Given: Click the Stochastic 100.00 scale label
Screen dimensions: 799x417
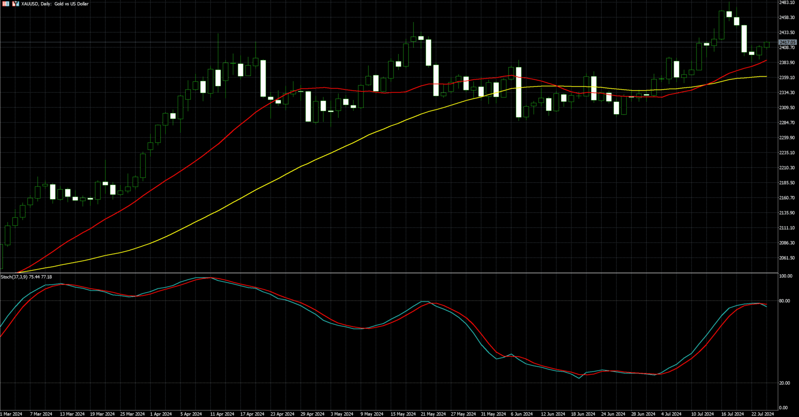Looking at the screenshot, I should 785,276.
